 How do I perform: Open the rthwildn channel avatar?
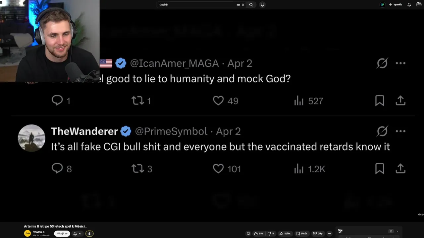(x=27, y=233)
